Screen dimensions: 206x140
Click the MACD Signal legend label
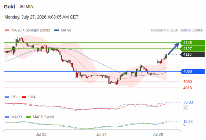(x=44, y=117)
